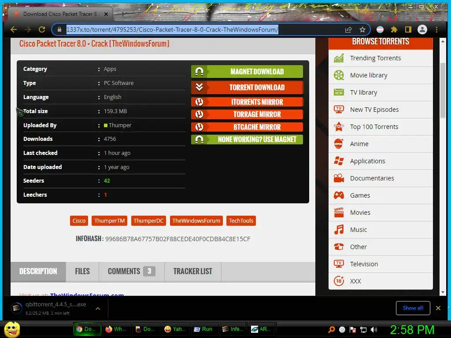This screenshot has width=451, height=338.
Task: Click the scrollbar down arrow
Action: [x=443, y=292]
